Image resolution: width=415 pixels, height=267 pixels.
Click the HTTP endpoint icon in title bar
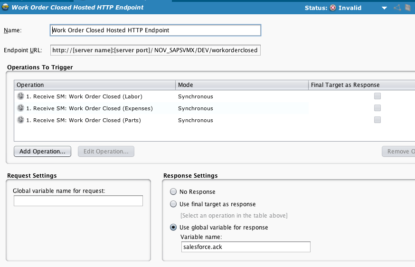pyautogui.click(x=5, y=8)
